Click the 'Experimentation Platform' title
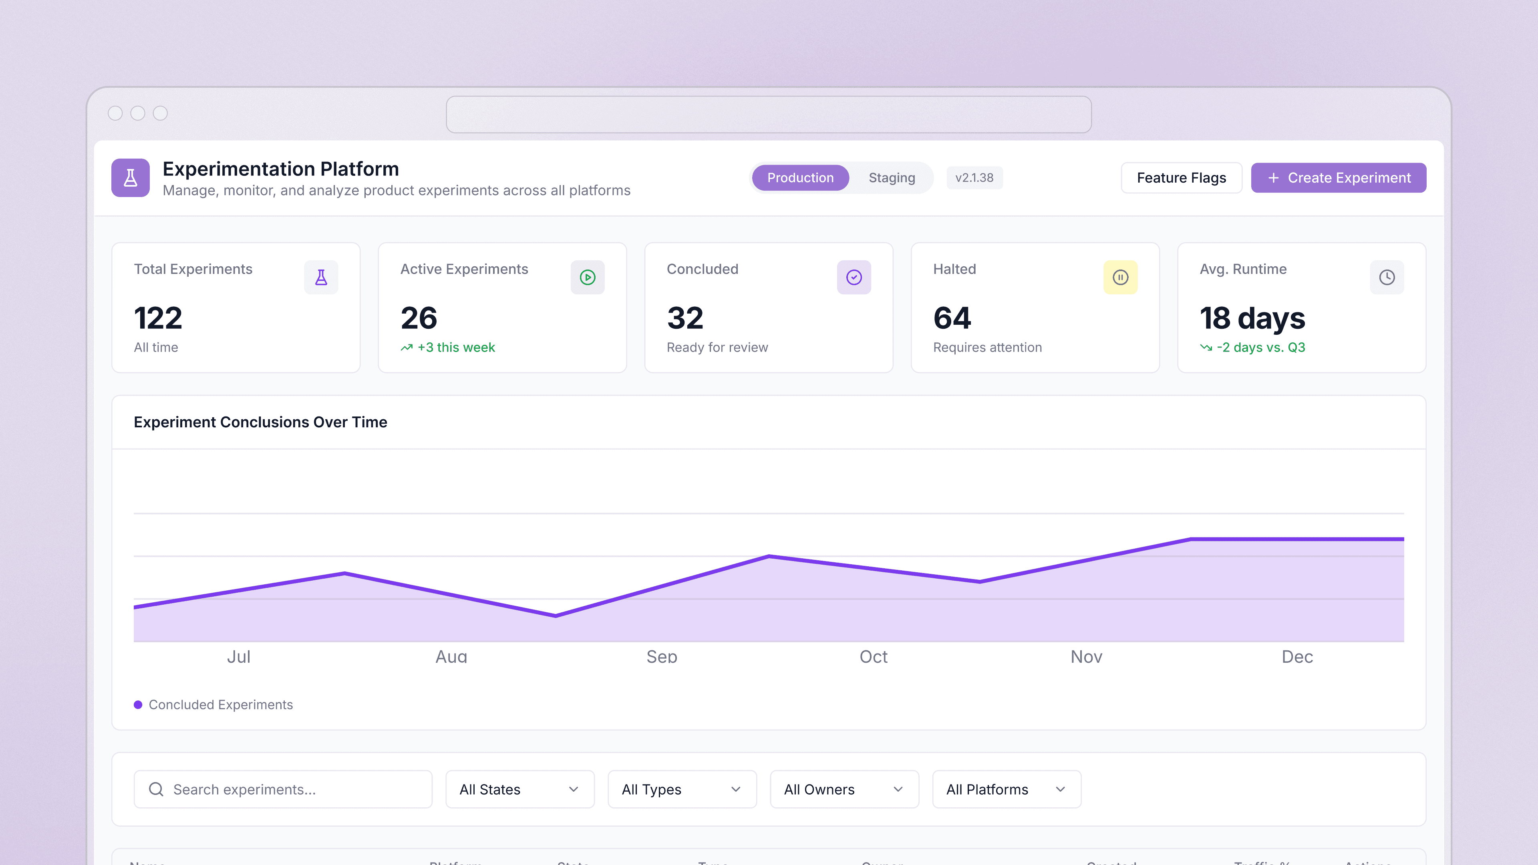Image resolution: width=1538 pixels, height=865 pixels. (281, 169)
